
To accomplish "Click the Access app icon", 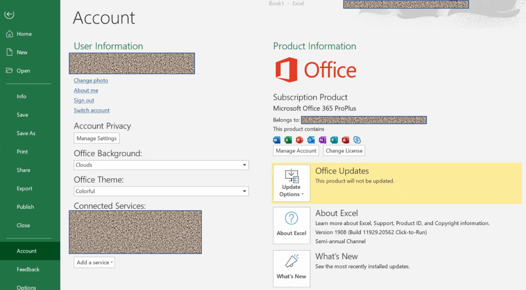I will (x=345, y=140).
